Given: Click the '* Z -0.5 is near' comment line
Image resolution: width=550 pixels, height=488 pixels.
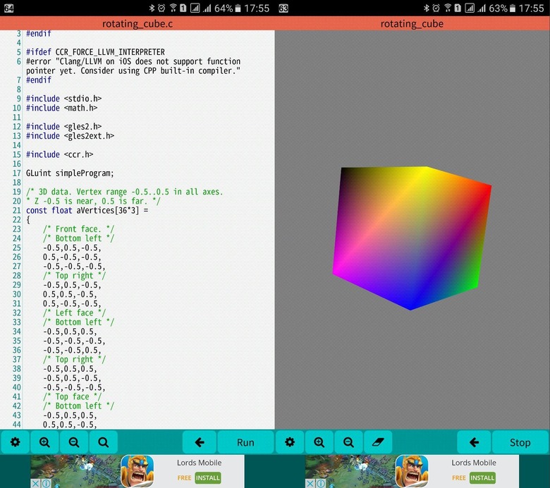Looking at the screenshot, I should 93,201.
